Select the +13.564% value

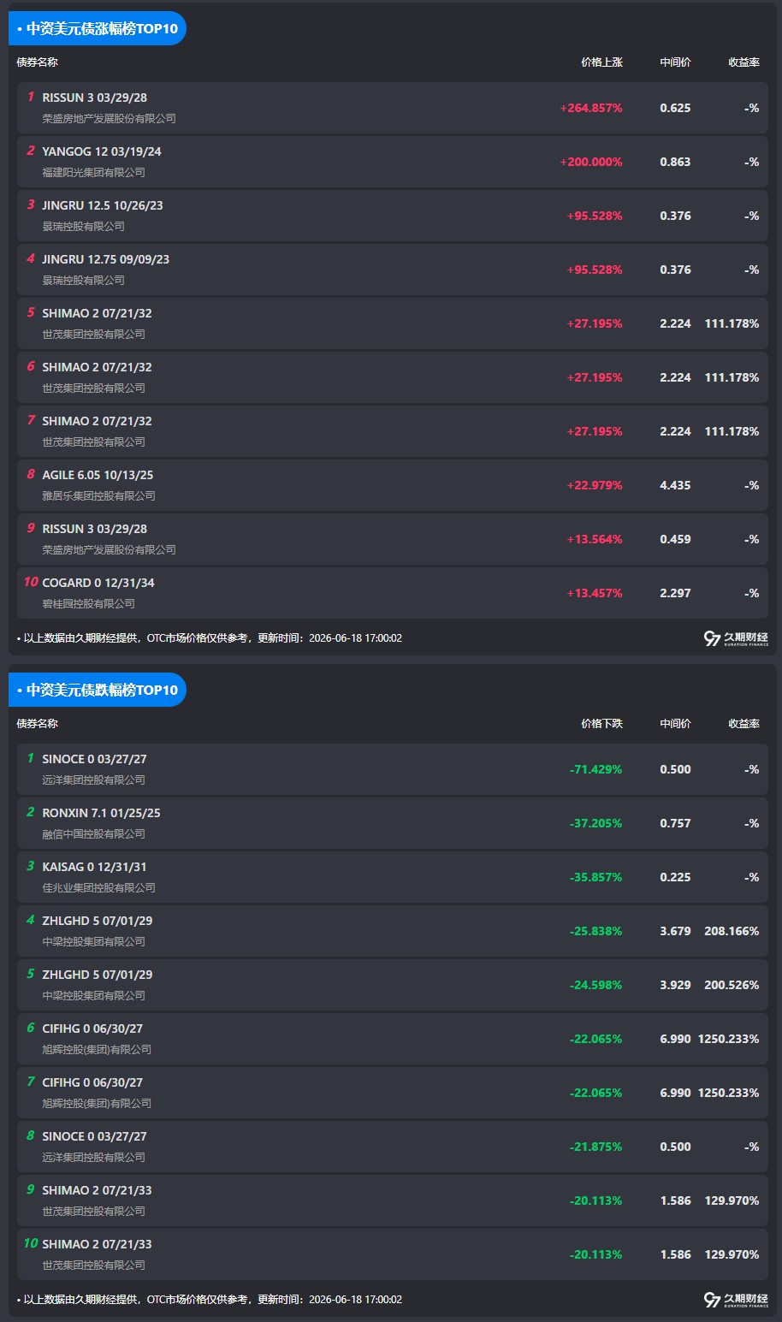[x=595, y=540]
